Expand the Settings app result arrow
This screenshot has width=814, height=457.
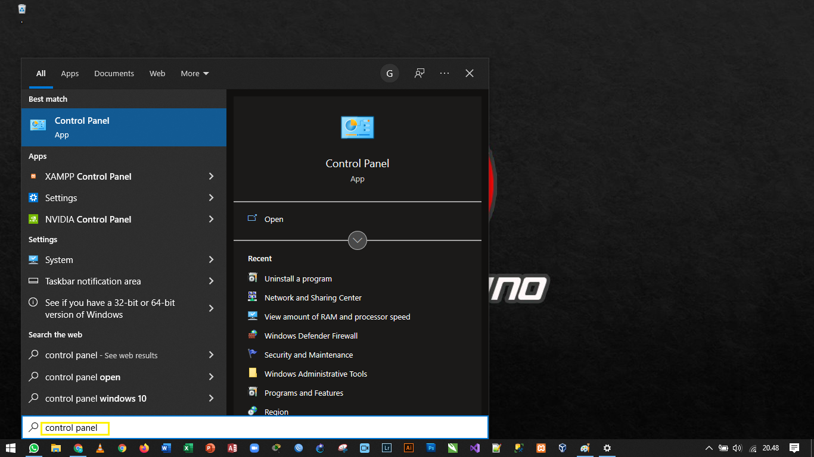pyautogui.click(x=212, y=198)
